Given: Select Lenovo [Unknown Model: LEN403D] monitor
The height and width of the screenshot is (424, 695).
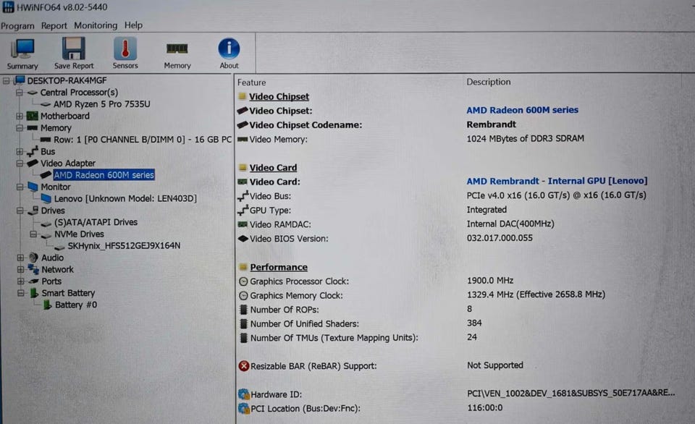Looking at the screenshot, I should coord(125,198).
